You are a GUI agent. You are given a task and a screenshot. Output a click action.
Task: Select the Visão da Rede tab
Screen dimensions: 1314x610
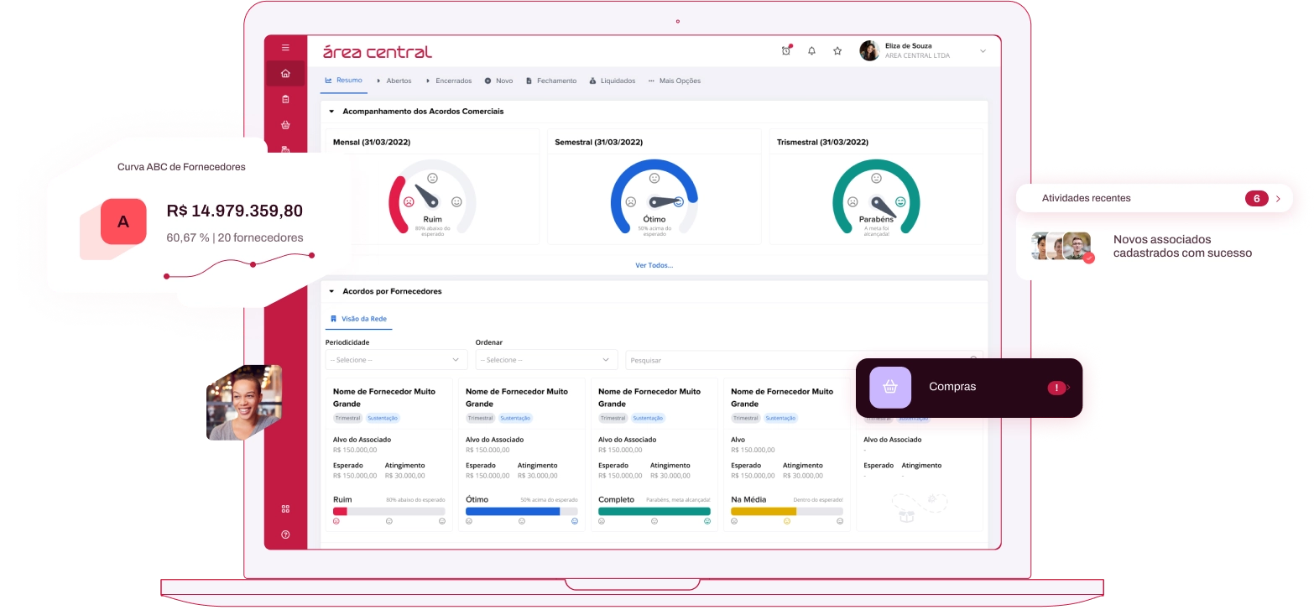pos(359,319)
